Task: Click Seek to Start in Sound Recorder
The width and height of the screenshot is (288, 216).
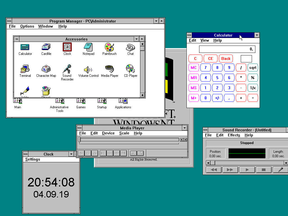Action: point(214,170)
